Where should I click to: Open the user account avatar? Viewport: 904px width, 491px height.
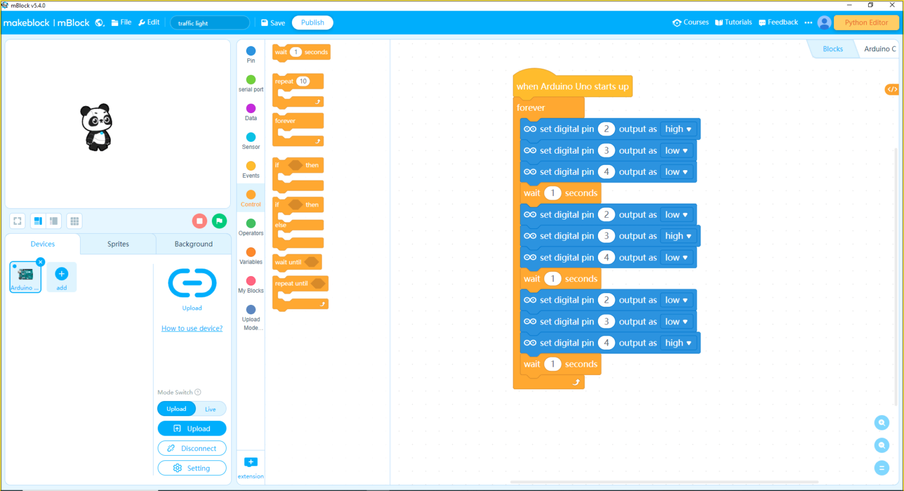coord(825,22)
